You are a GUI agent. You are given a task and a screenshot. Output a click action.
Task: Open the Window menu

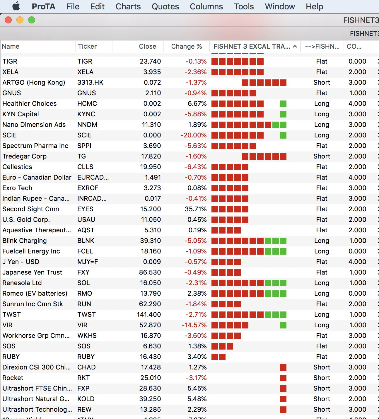(x=280, y=6)
